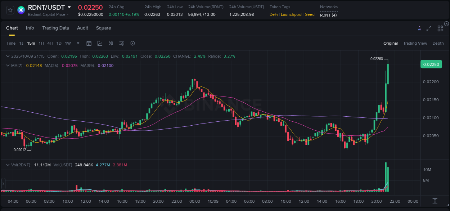450x211 pixels.
Task: Open the AI analysis assistant
Action: click(419, 27)
